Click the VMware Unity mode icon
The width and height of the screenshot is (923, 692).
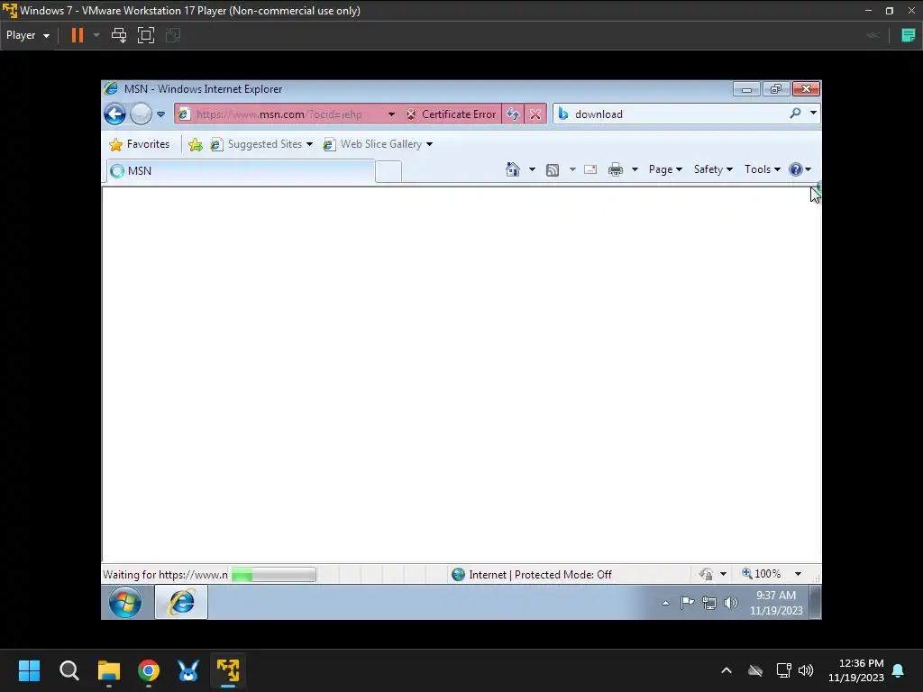click(172, 35)
